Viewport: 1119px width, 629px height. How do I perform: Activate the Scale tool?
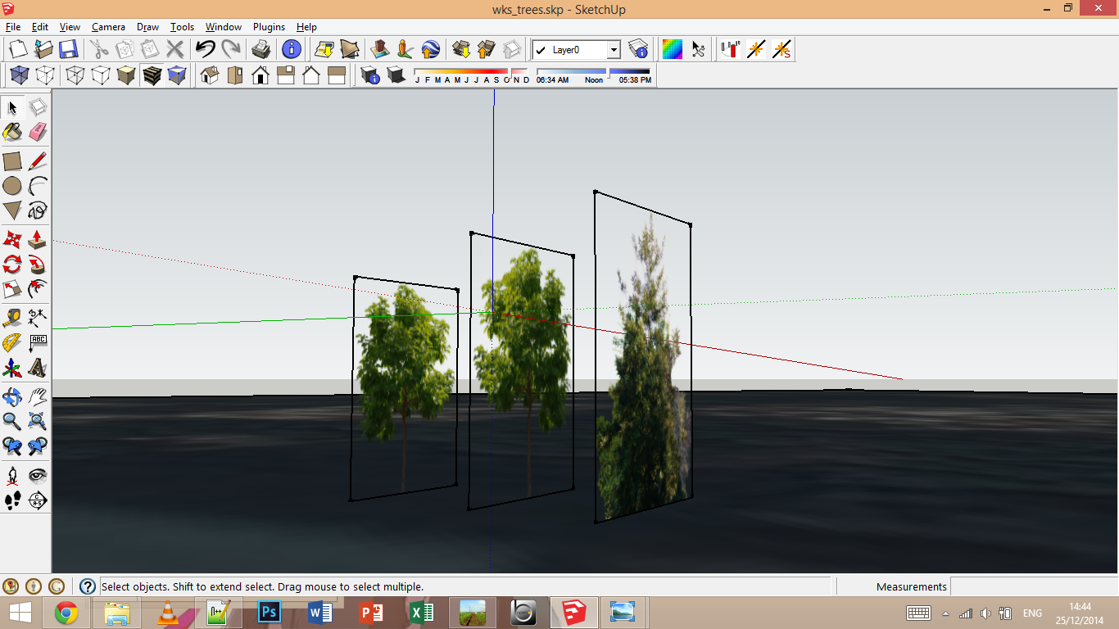coord(12,289)
